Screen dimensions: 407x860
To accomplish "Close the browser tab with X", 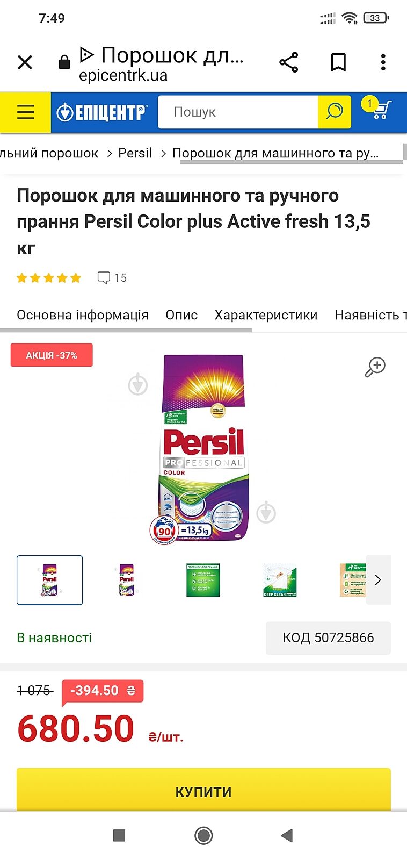I will pyautogui.click(x=25, y=62).
